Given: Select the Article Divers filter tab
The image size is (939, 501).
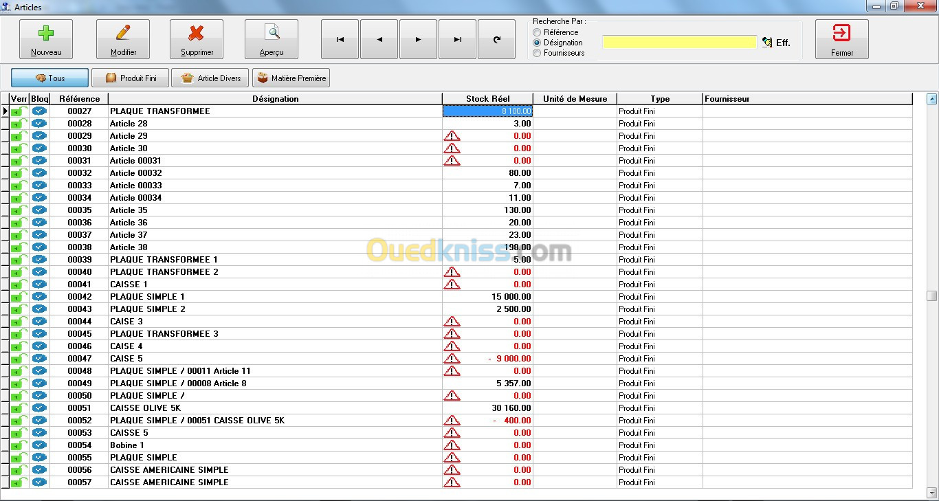Looking at the screenshot, I should pos(211,78).
